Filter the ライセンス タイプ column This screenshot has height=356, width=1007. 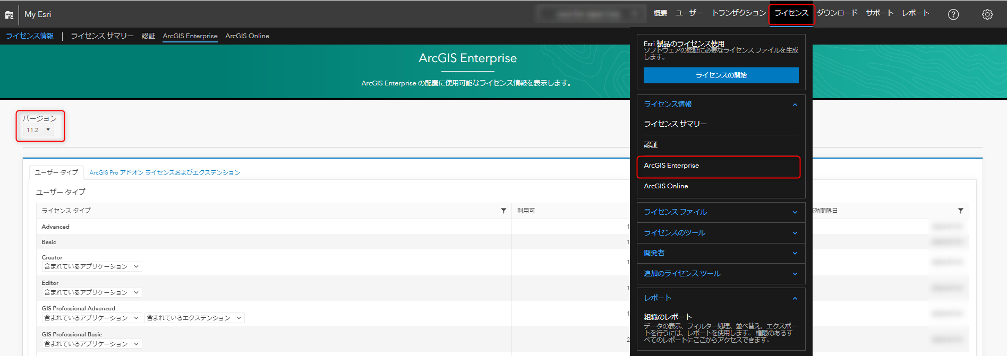point(503,211)
